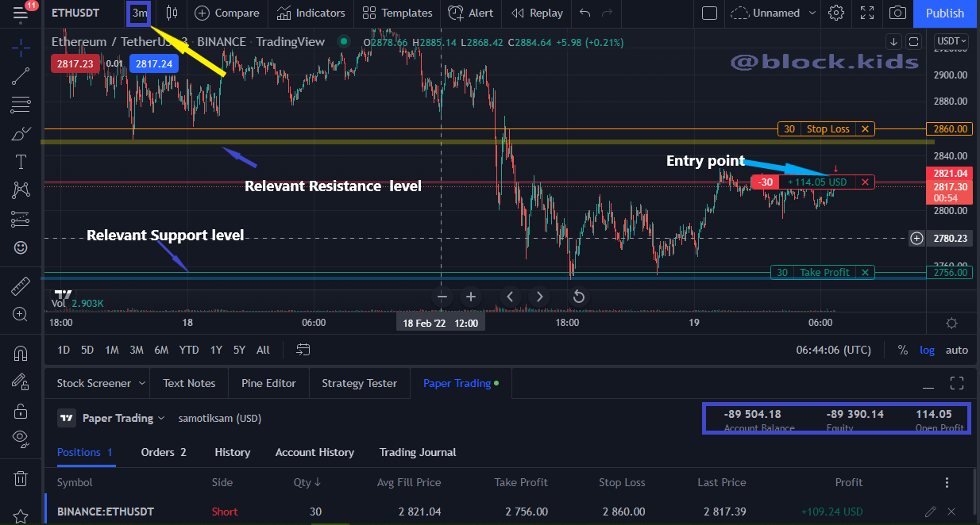Select the ruler measure tool
This screenshot has width=980, height=525.
[x=21, y=285]
